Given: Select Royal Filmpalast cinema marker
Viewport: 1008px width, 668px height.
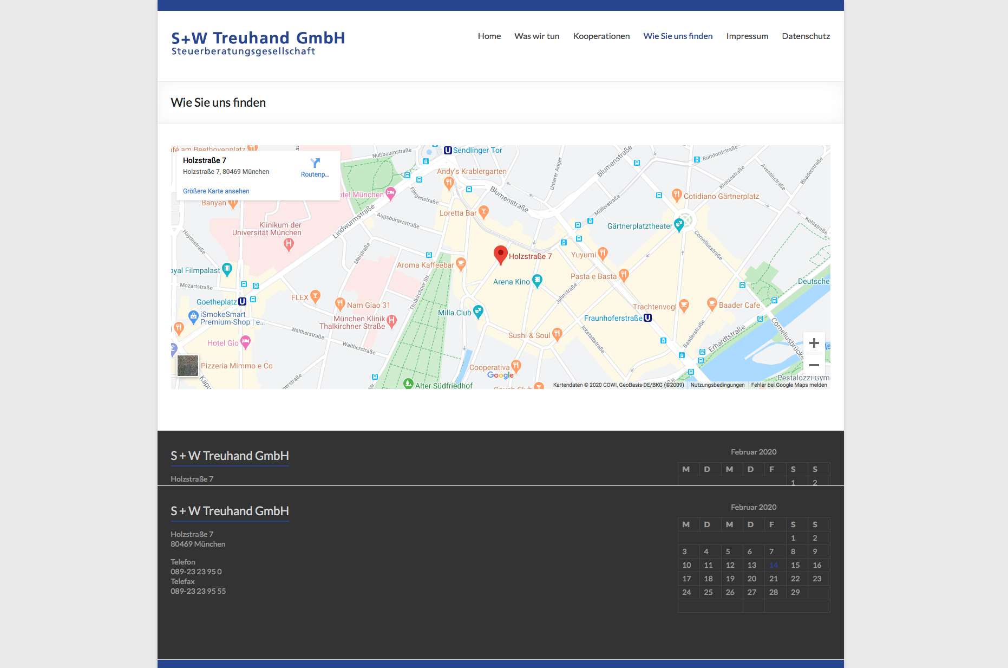Looking at the screenshot, I should click(x=227, y=269).
